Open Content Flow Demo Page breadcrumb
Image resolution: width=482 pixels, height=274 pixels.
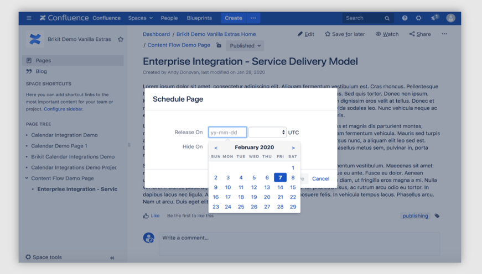tap(179, 45)
